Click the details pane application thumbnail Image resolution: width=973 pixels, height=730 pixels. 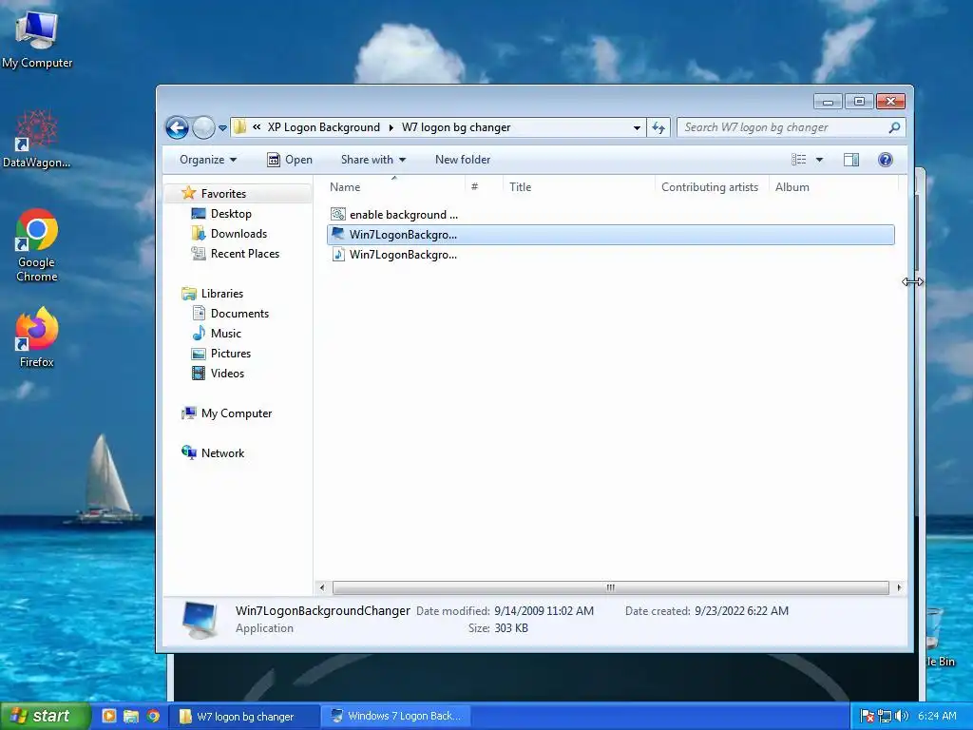200,620
